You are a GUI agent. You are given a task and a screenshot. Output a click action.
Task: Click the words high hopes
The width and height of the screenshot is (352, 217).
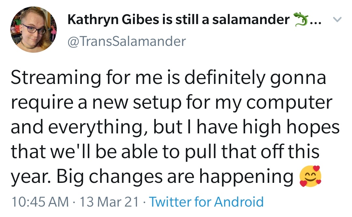click(x=291, y=128)
